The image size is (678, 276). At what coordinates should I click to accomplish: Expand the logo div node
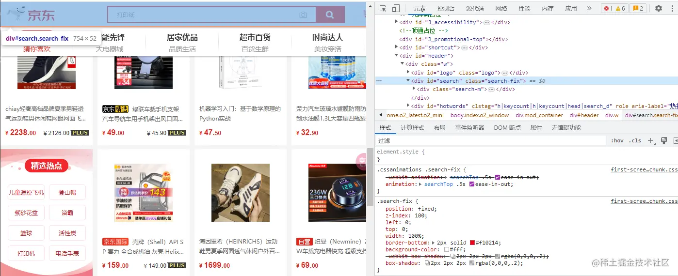click(x=408, y=72)
